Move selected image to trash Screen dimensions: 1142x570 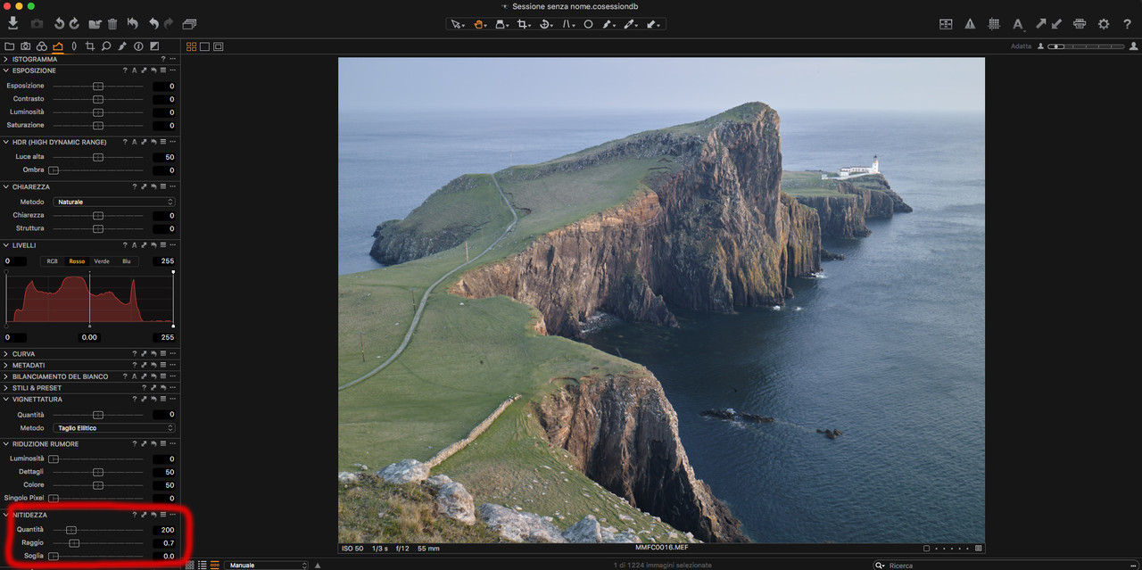[x=112, y=24]
